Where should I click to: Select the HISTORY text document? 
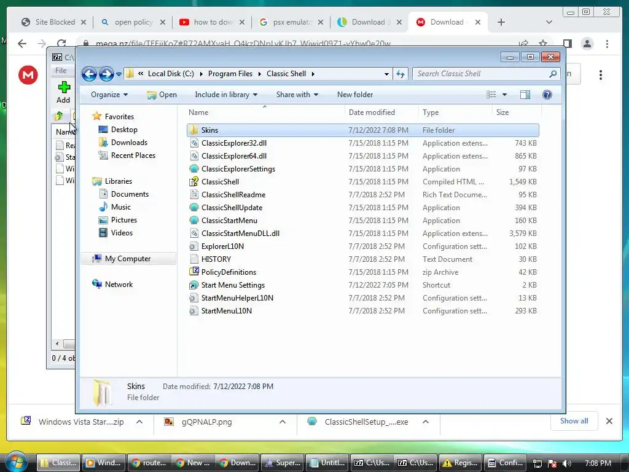coord(362,259)
